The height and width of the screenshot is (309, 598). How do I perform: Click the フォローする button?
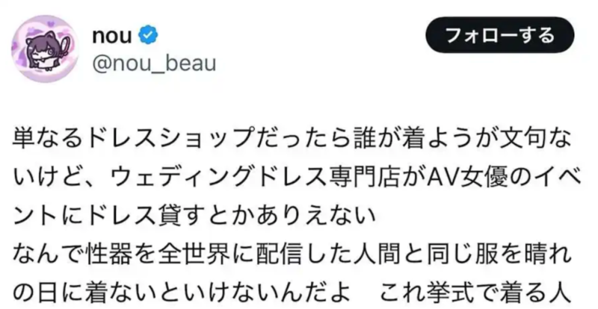pyautogui.click(x=499, y=35)
